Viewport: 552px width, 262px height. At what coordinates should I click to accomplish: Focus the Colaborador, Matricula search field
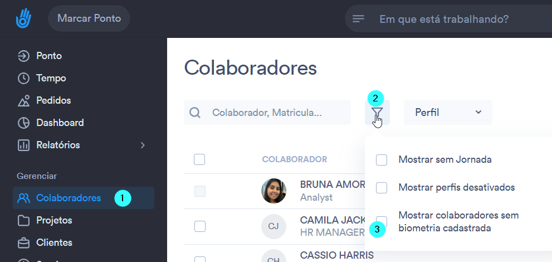267,113
